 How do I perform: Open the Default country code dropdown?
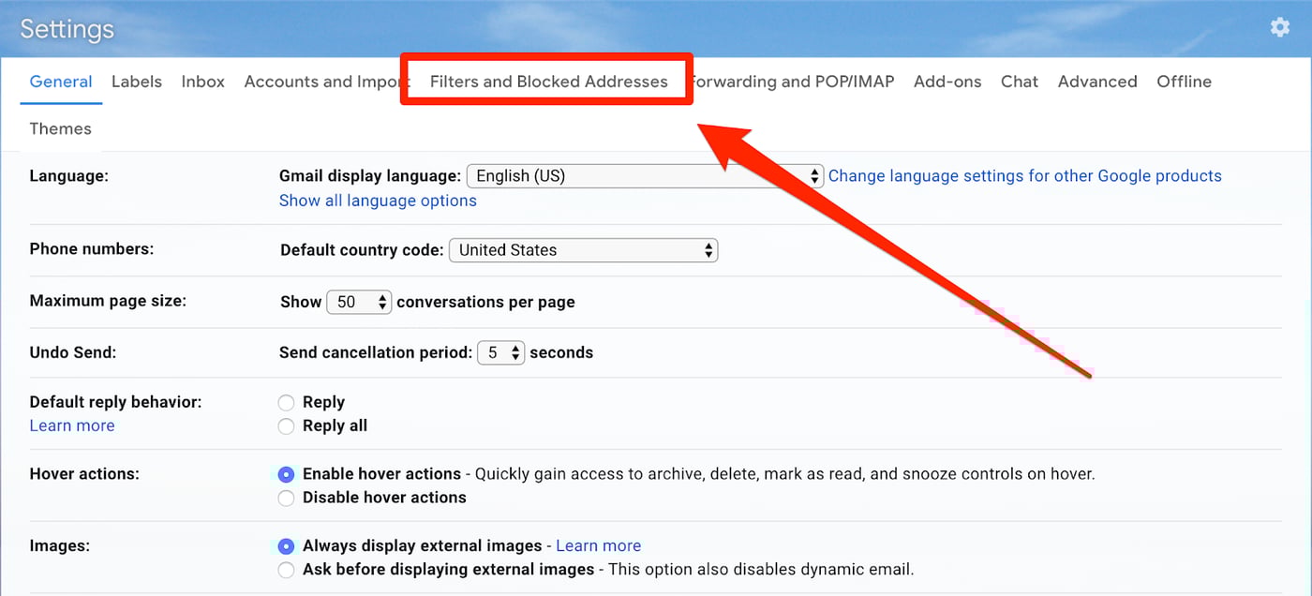[x=583, y=250]
